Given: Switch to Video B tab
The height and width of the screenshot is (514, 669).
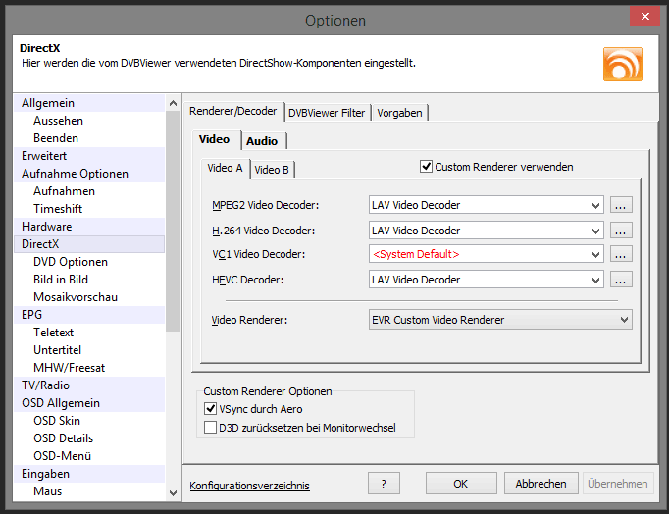Looking at the screenshot, I should point(272,170).
